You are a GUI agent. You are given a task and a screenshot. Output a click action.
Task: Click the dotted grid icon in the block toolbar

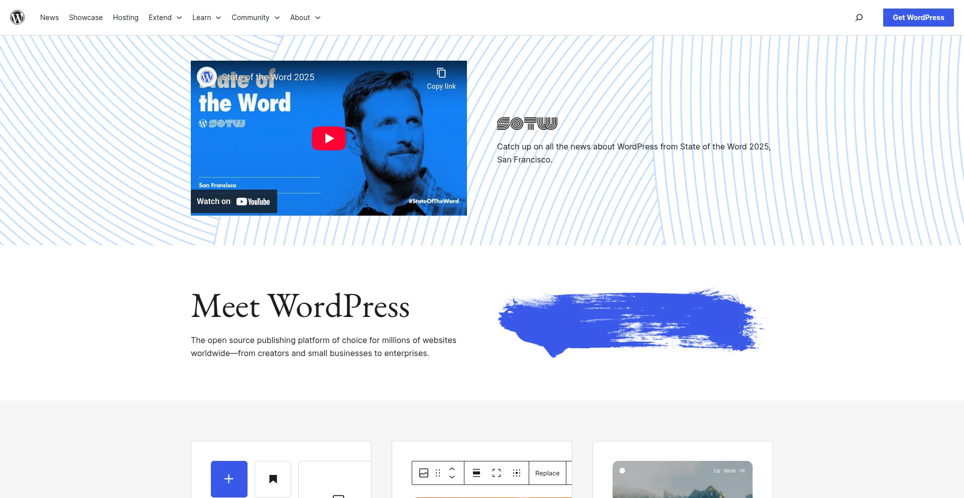pyautogui.click(x=517, y=473)
